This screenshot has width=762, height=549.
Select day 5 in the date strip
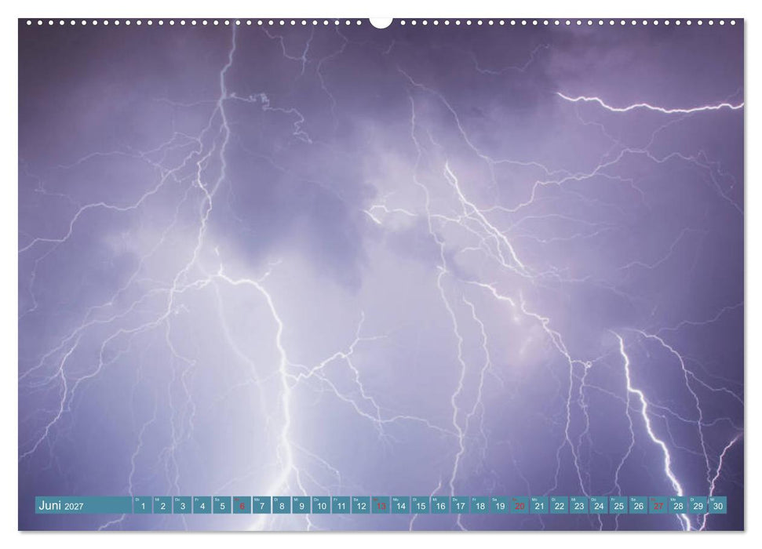coord(222,505)
